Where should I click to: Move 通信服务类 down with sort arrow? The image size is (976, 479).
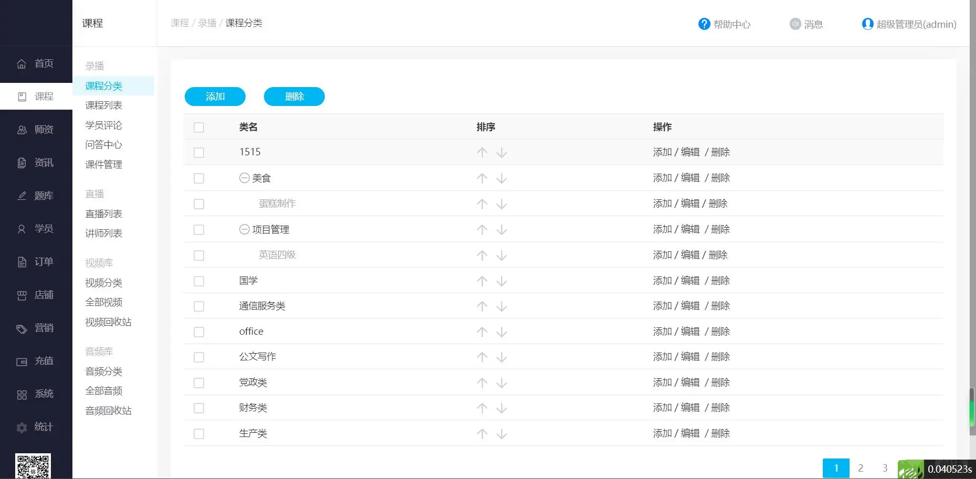tap(502, 306)
